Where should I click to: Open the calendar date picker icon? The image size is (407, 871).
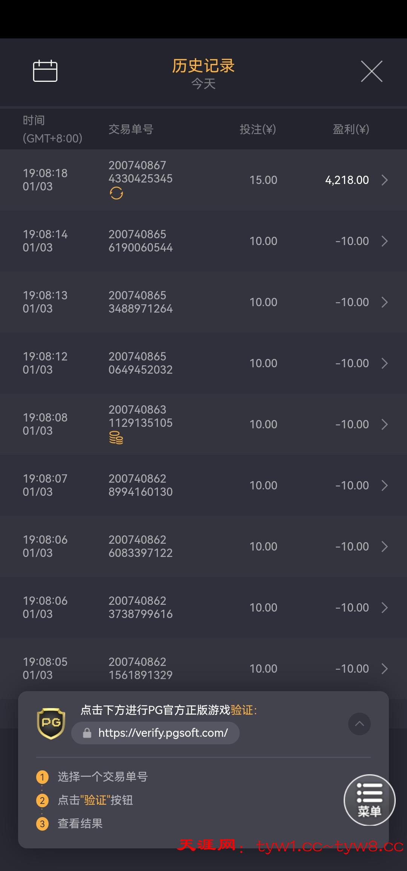[x=45, y=71]
